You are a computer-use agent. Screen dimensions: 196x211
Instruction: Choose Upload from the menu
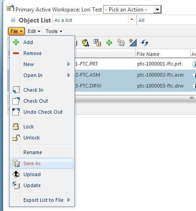pos(42,174)
